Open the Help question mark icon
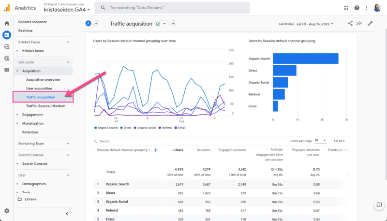The height and width of the screenshot is (221, 387). (x=357, y=8)
